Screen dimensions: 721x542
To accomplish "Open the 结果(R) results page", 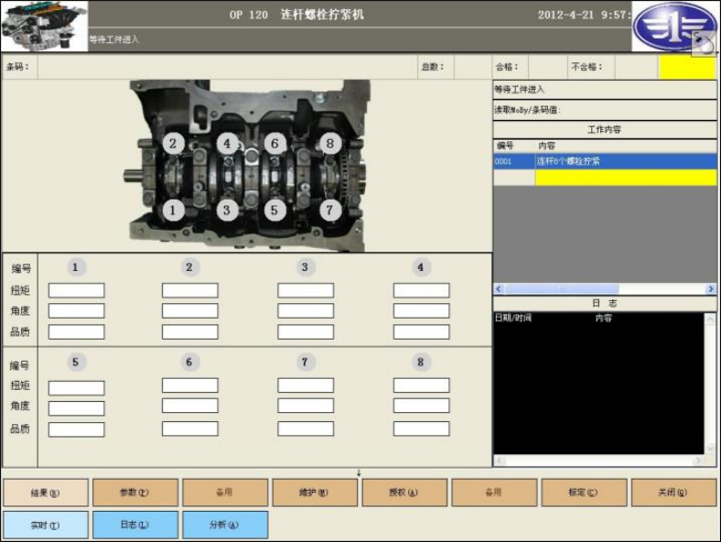I will [45, 493].
